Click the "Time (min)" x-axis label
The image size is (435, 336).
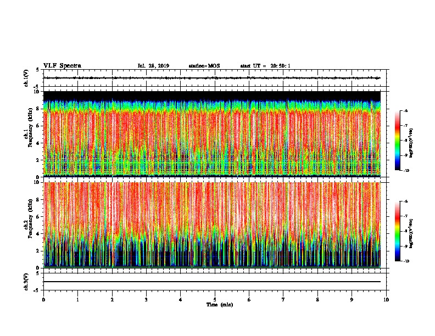tap(220, 305)
